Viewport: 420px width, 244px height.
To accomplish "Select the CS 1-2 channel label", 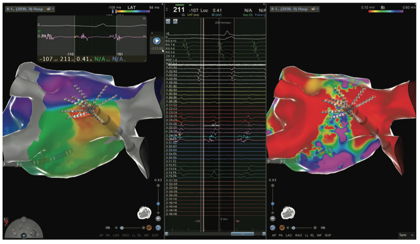I will [170, 56].
